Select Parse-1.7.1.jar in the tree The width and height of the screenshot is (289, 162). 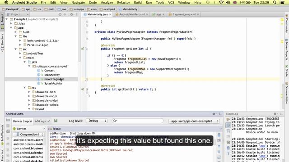tap(37, 45)
